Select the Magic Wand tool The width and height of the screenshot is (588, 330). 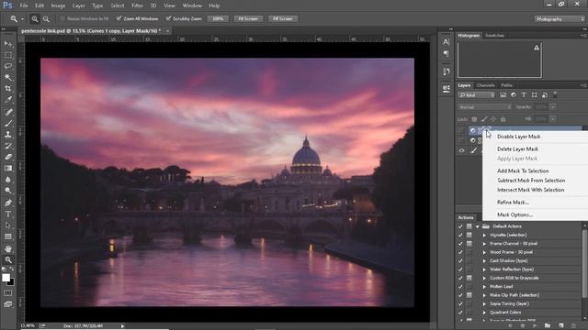[x=8, y=77]
